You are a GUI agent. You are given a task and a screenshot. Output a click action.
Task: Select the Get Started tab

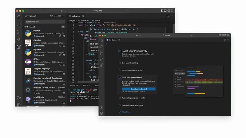pyautogui.click(x=113, y=40)
